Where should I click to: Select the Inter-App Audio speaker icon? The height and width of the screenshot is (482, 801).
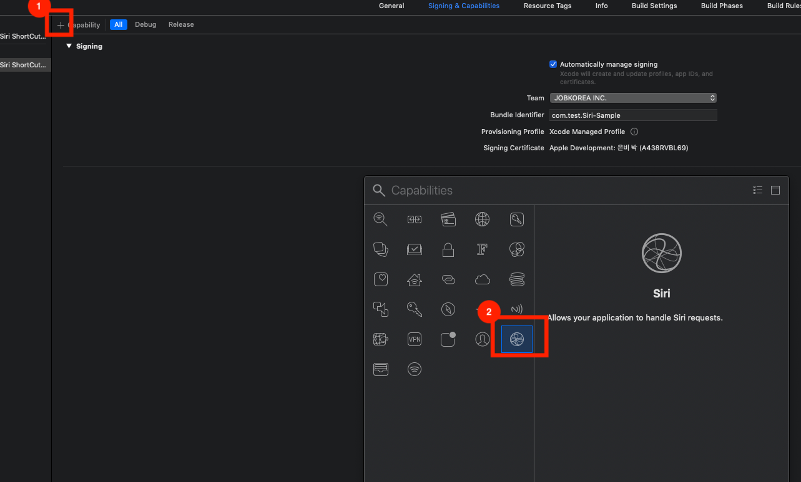coord(381,309)
